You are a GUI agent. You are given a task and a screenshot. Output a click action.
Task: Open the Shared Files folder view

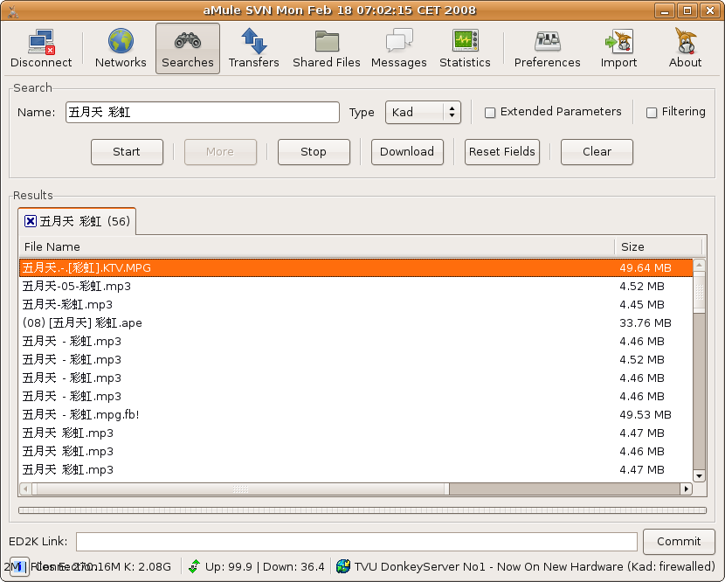pos(327,48)
